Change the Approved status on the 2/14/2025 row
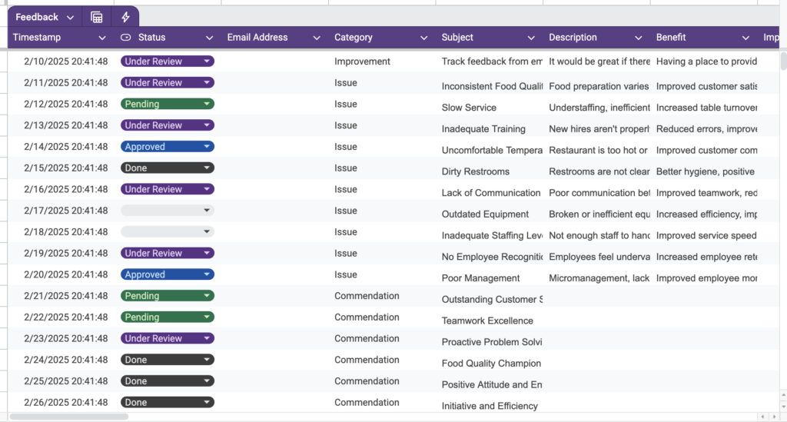Viewport: 787px width, 422px height. [167, 147]
